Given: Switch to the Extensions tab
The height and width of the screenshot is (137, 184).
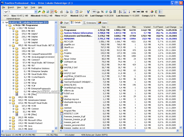Looking at the screenshot, I should pos(90,23).
